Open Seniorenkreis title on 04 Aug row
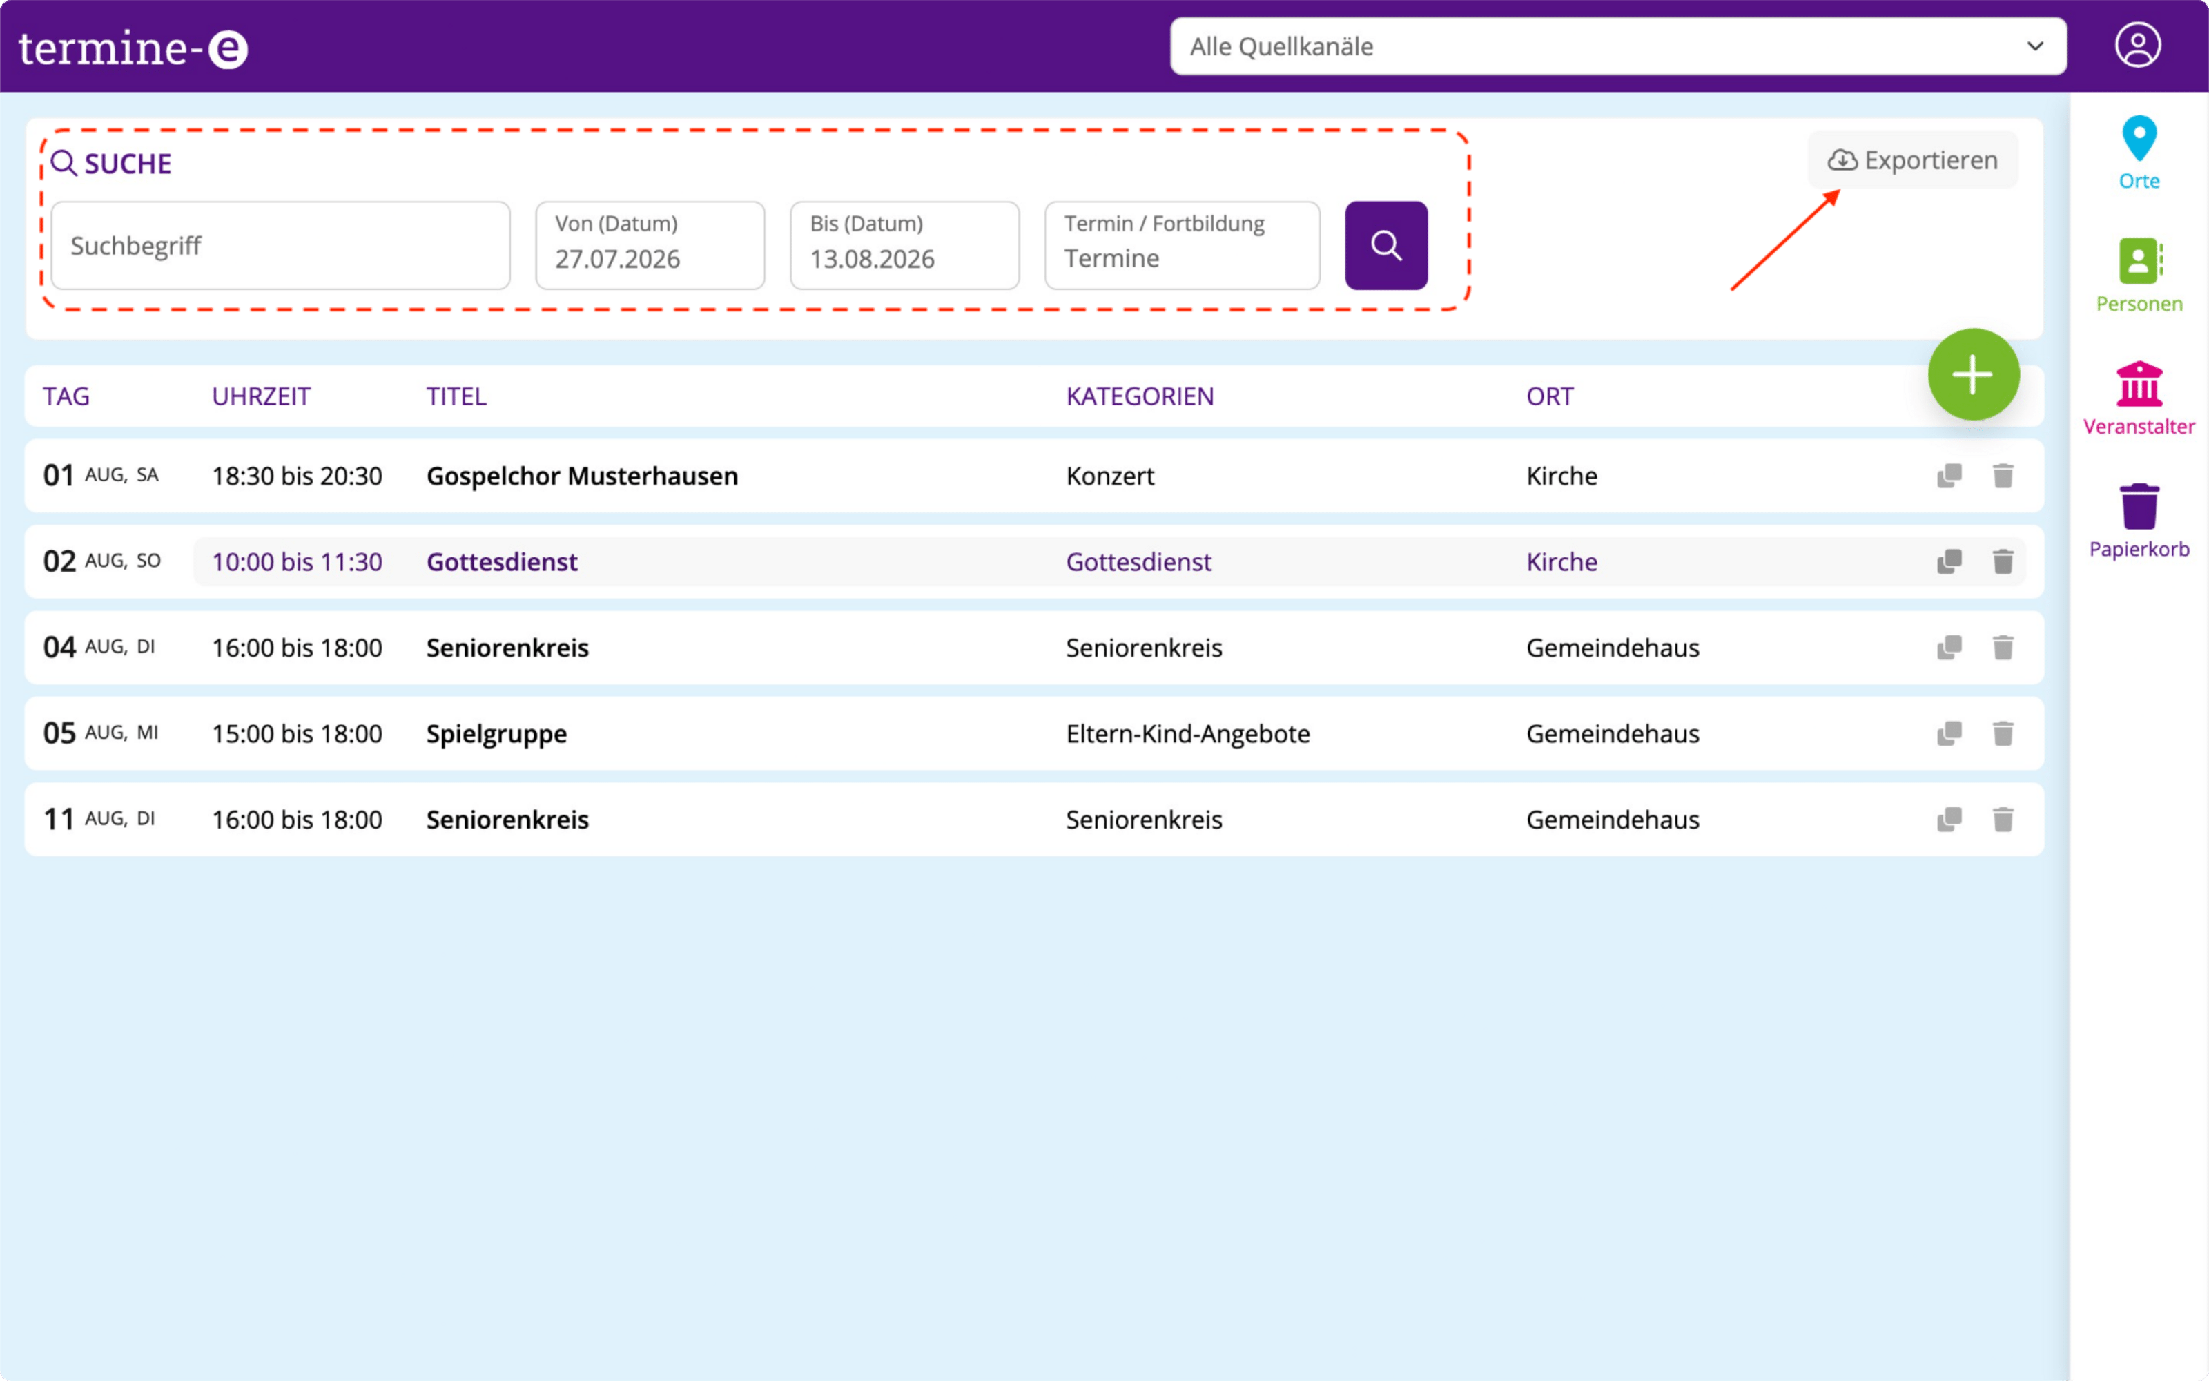The image size is (2209, 1381). pos(507,648)
